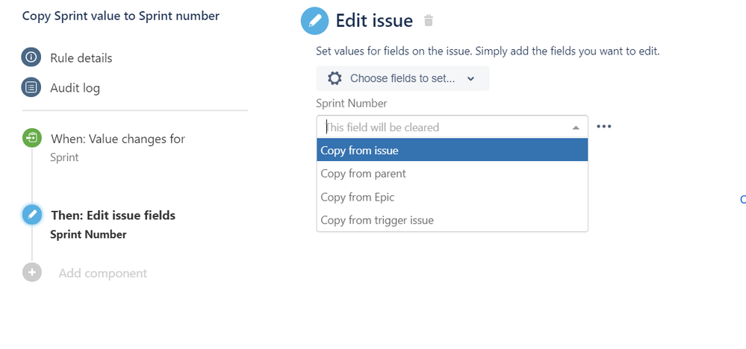
Task: Expand the Choose fields to set chevron
Action: 470,79
